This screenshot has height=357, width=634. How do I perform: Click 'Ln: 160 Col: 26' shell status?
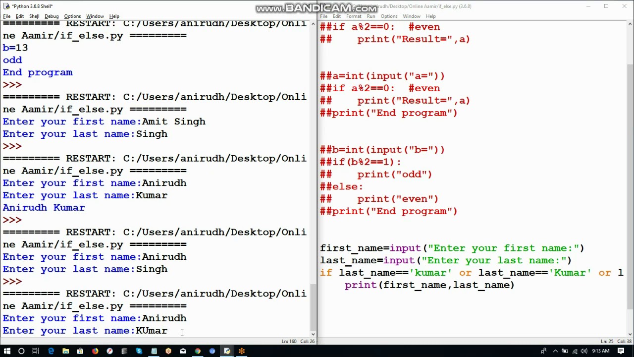[x=298, y=341]
